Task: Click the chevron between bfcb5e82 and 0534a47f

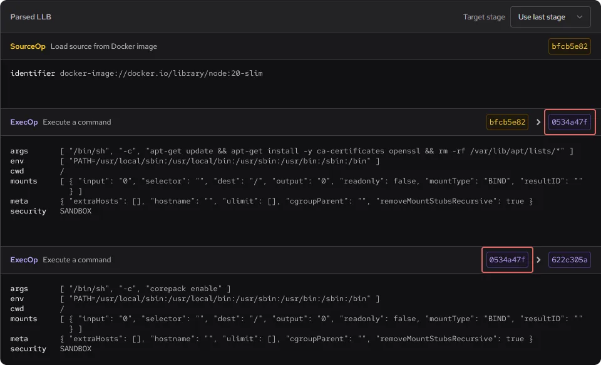Action: (538, 122)
